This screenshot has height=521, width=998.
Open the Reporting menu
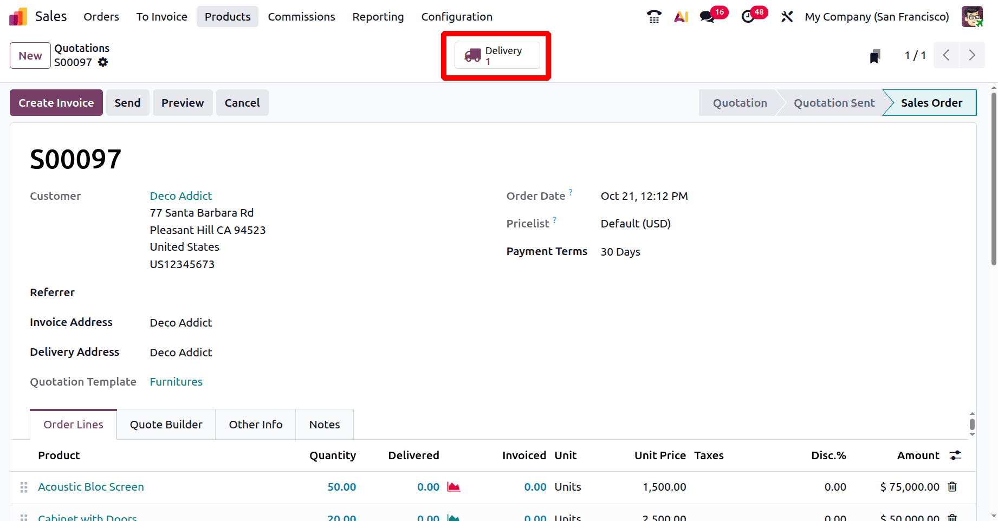coord(378,17)
